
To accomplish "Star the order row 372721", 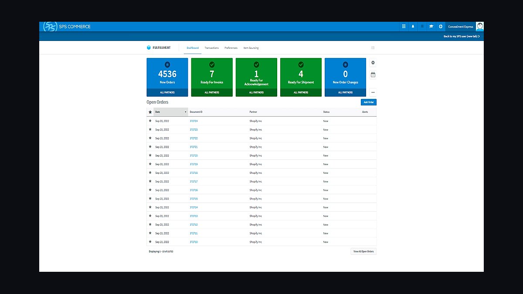I will coord(150,147).
